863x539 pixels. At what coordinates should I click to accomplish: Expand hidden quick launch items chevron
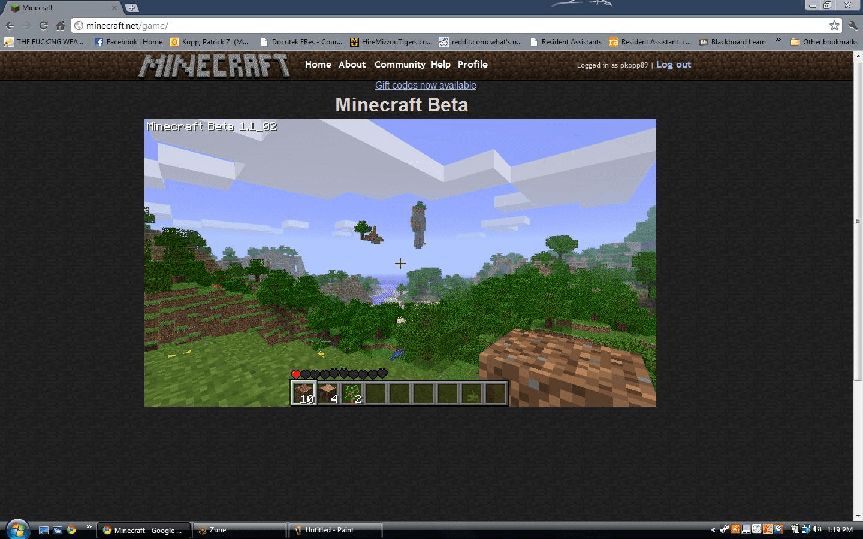click(89, 527)
